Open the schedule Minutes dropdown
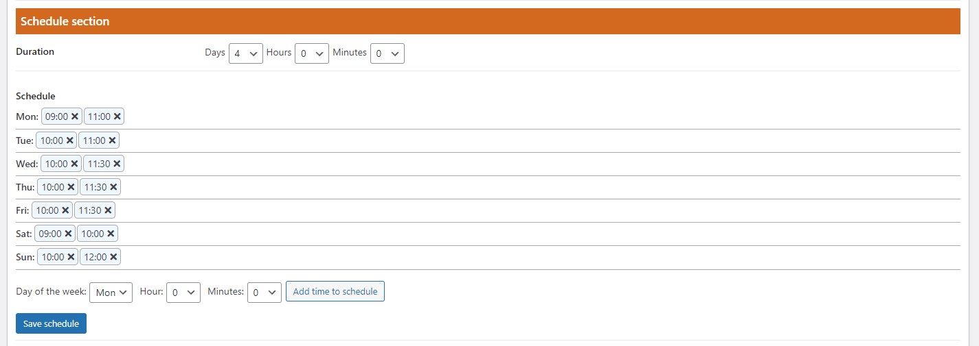Viewport: 979px width, 346px height. pyautogui.click(x=265, y=293)
